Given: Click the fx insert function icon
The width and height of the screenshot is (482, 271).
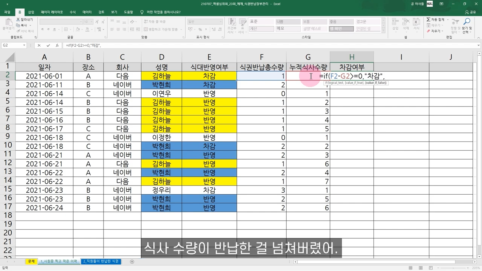Looking at the screenshot, I should 57,45.
